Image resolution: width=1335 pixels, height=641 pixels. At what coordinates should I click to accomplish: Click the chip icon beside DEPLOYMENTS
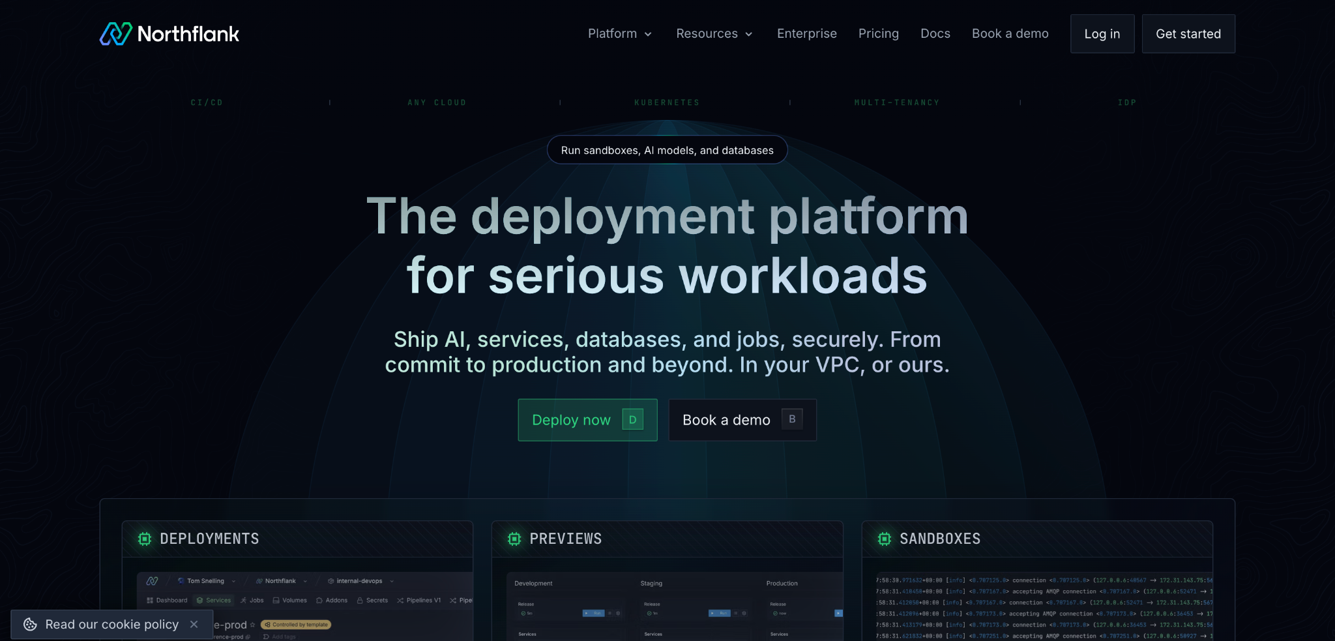(145, 539)
